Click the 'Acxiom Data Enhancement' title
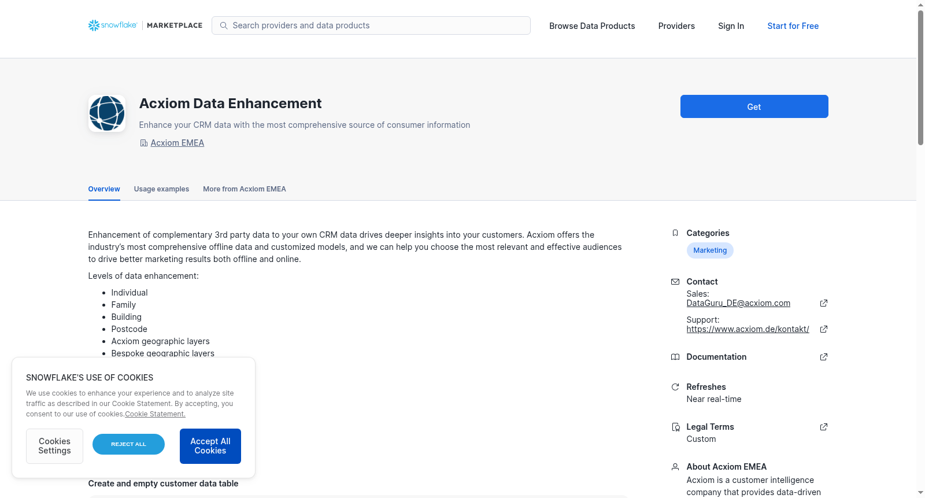The width and height of the screenshot is (925, 498). [230, 104]
